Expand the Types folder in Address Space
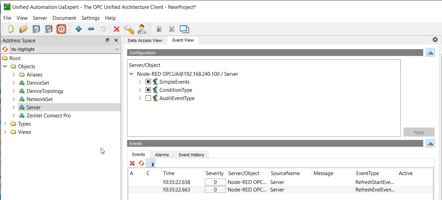The height and width of the screenshot is (200, 442). coord(5,124)
